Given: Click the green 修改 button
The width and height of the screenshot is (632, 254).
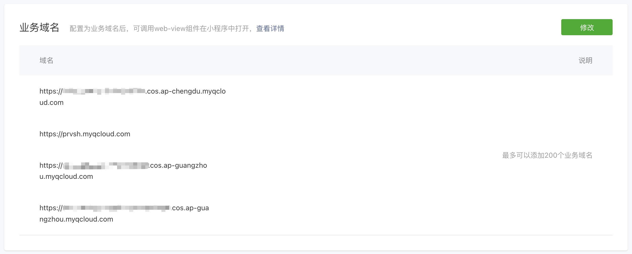Looking at the screenshot, I should pyautogui.click(x=587, y=27).
